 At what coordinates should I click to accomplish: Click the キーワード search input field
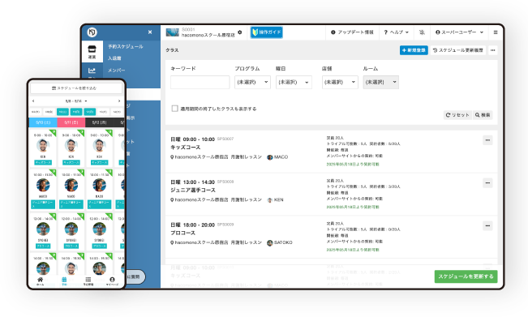coord(200,82)
